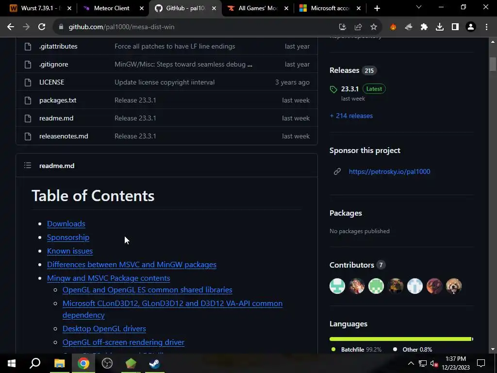This screenshot has height=373, width=497.
Task: Open the Chrome three-dot menu
Action: [x=486, y=27]
